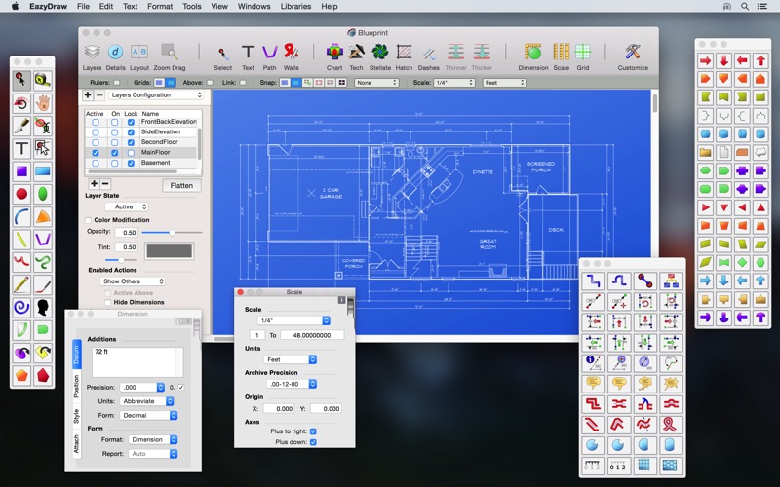Click the Opacity slider
This screenshot has width=780, height=487.
click(172, 233)
